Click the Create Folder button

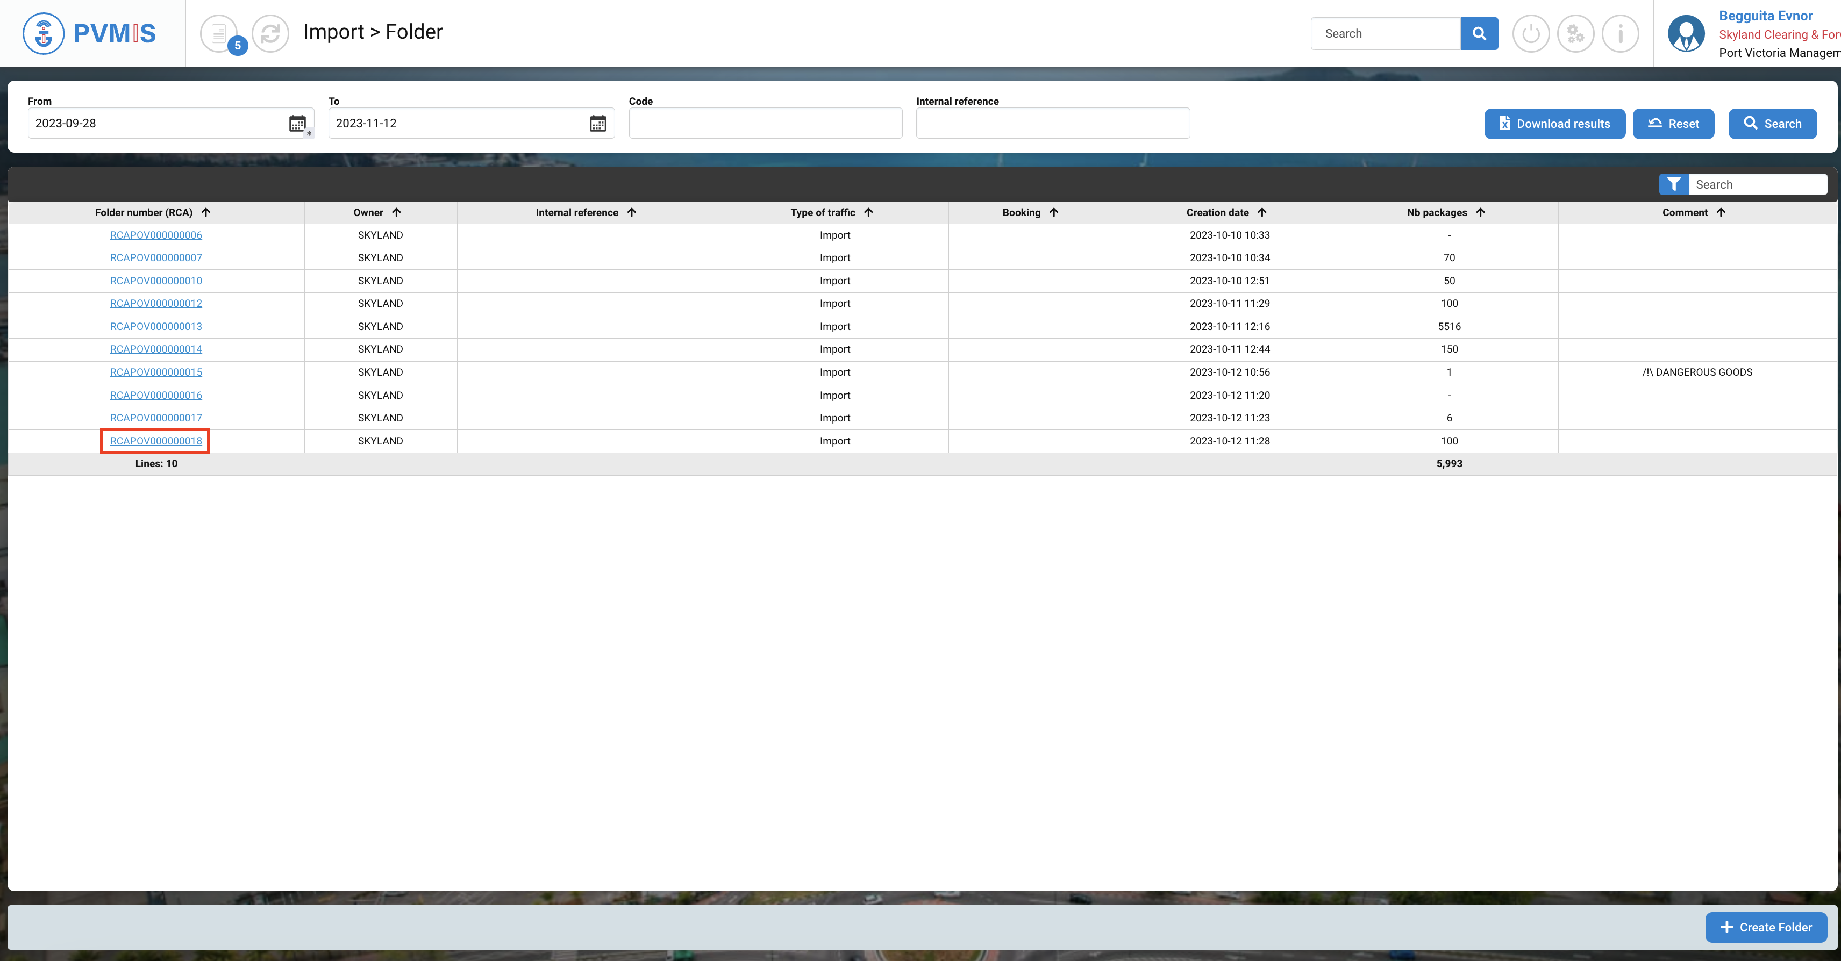[x=1765, y=927]
